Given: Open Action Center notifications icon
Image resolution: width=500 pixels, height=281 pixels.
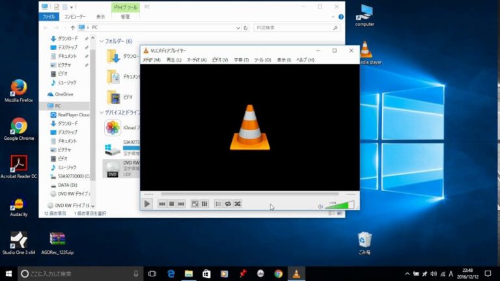Looking at the screenshot, I should pyautogui.click(x=488, y=274).
